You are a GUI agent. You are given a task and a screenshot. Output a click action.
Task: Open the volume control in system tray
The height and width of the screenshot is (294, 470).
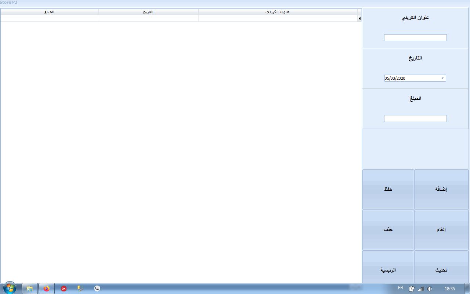click(x=430, y=289)
